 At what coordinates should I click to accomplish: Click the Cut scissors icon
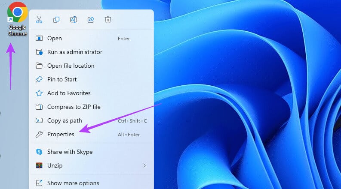[x=39, y=20]
